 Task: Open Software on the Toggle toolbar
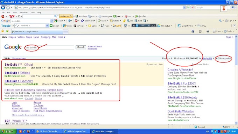[x=79, y=26]
